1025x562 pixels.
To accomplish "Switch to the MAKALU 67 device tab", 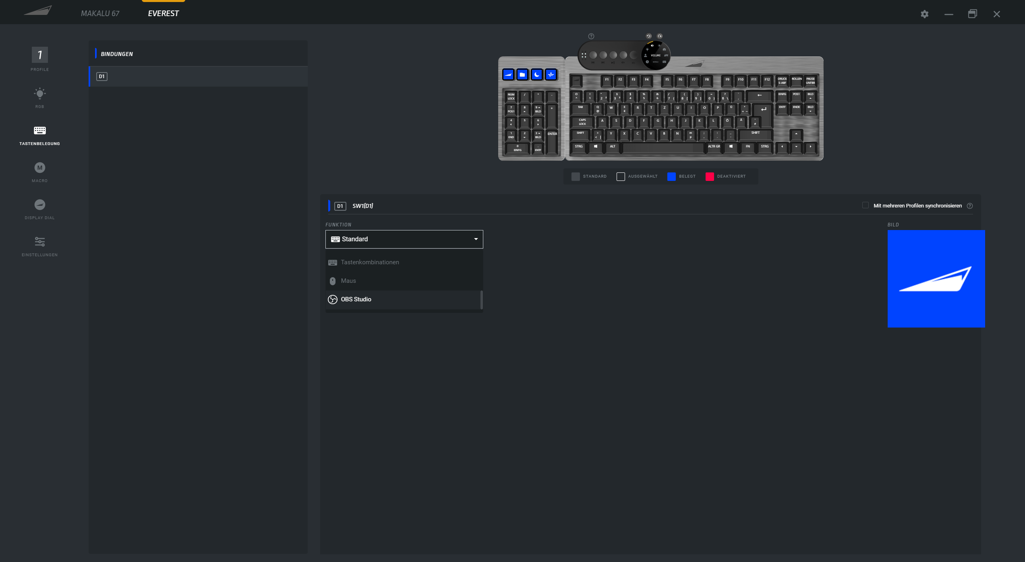I will [100, 14].
